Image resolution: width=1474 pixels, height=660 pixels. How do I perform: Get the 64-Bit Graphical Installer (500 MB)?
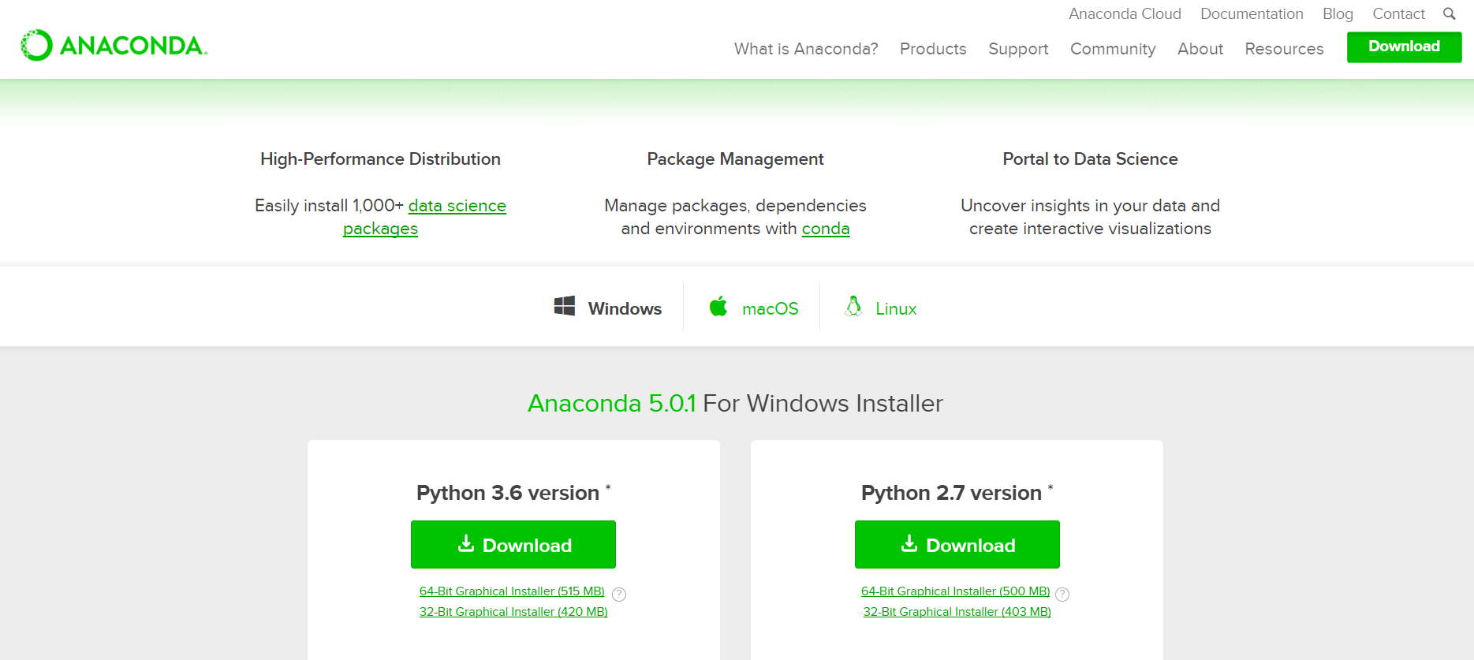coord(955,591)
